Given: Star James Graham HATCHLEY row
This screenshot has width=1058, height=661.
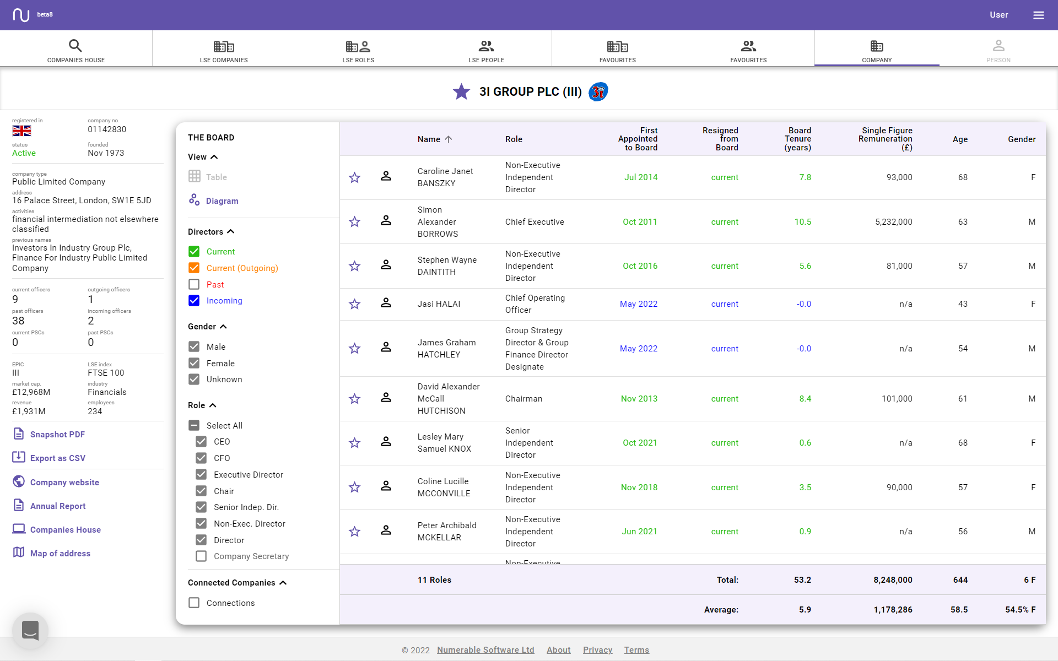Looking at the screenshot, I should coord(354,348).
